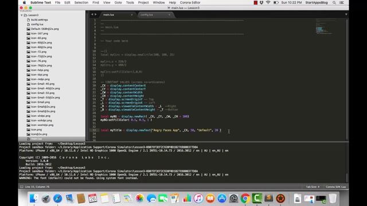Click the font warning console line
Viewport: 367px width, 206px height.
pos(79,178)
